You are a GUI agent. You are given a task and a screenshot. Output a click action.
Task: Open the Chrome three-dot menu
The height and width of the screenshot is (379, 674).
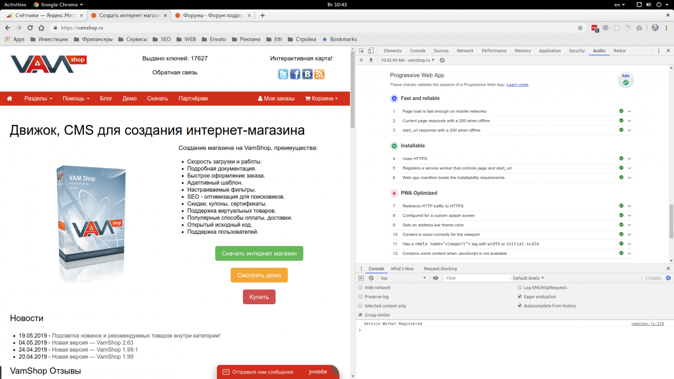pos(667,28)
